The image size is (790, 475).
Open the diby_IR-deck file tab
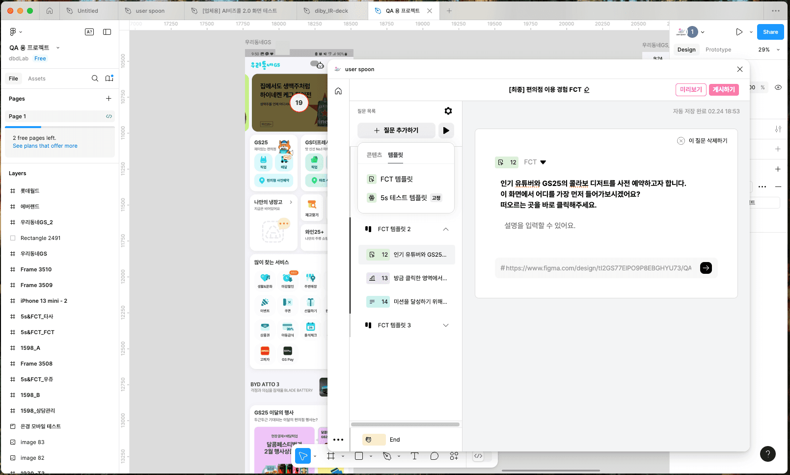pyautogui.click(x=331, y=11)
